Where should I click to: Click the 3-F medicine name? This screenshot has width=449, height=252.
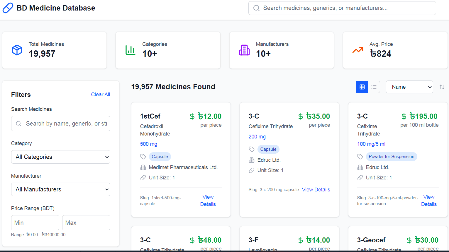pos(253,240)
